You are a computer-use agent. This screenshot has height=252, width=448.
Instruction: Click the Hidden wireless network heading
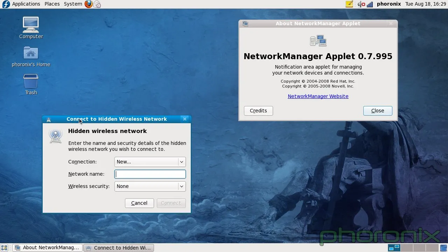pyautogui.click(x=107, y=131)
